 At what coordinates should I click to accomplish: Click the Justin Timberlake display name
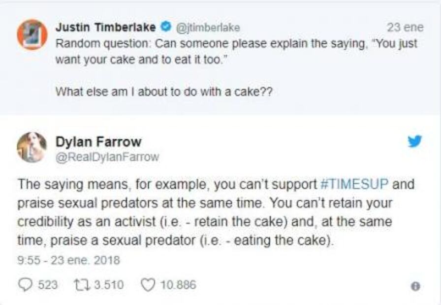105,27
